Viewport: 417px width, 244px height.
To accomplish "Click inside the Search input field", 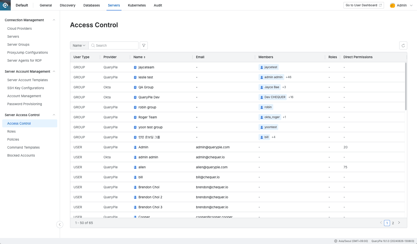I will (113, 45).
